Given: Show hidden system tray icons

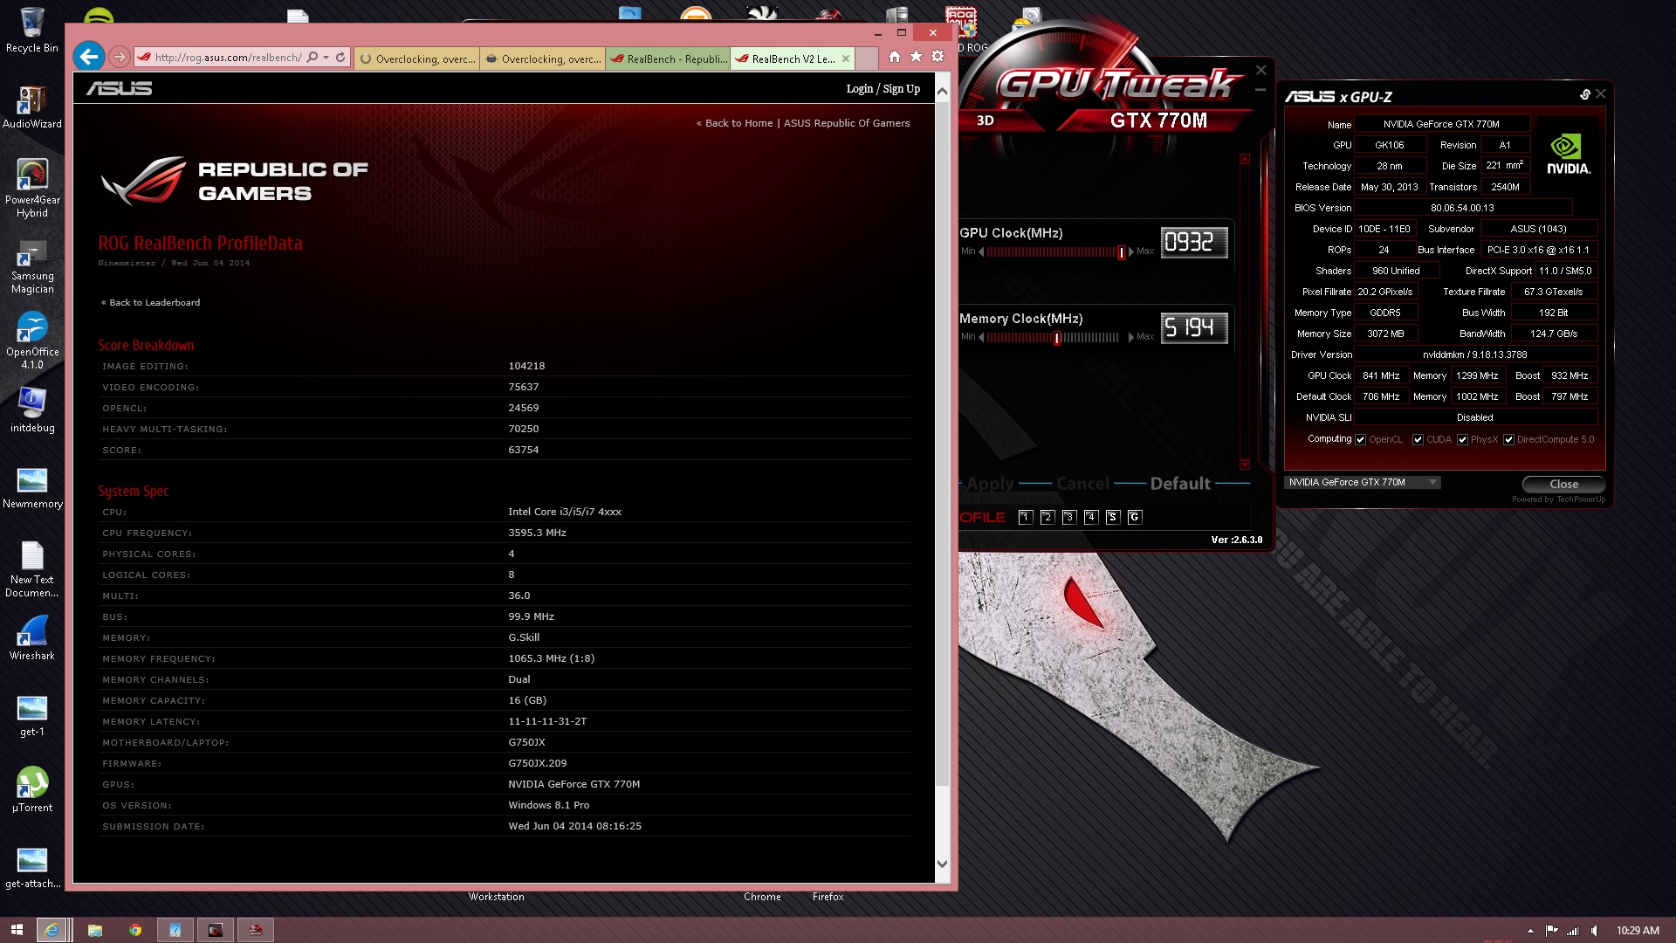Looking at the screenshot, I should [x=1530, y=931].
